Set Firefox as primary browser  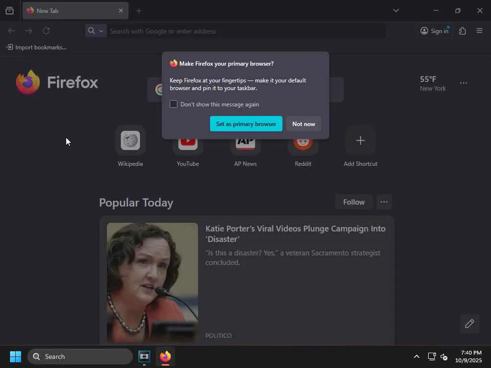point(246,124)
